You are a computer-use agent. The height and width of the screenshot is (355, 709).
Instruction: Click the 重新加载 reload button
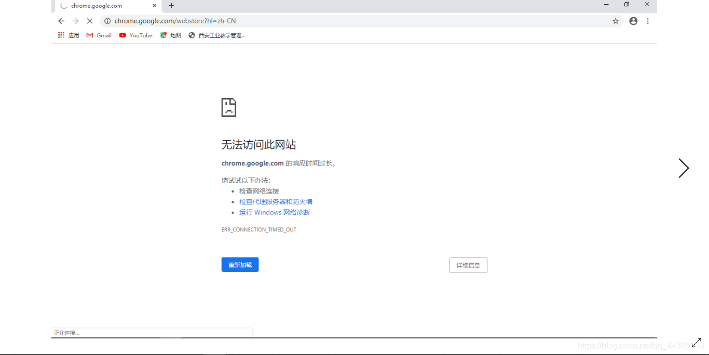pos(240,265)
